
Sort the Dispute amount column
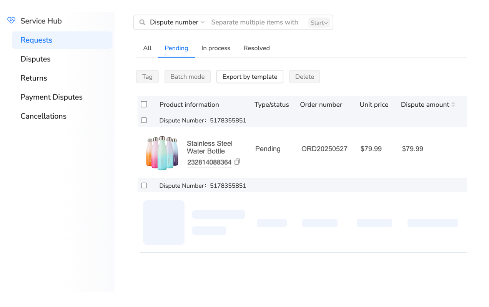(454, 104)
